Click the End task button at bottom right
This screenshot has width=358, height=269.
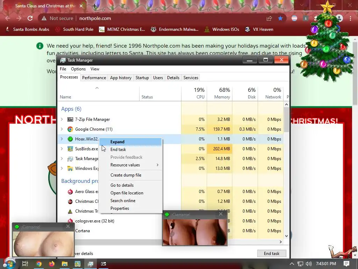click(x=272, y=254)
